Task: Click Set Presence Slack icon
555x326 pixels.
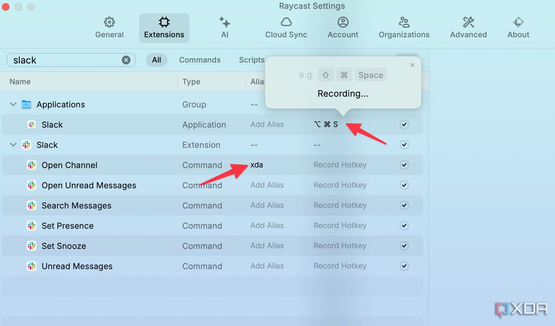Action: point(32,226)
